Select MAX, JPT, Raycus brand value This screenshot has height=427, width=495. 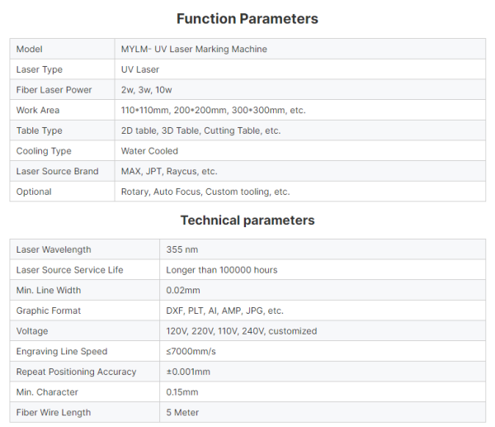(x=169, y=171)
